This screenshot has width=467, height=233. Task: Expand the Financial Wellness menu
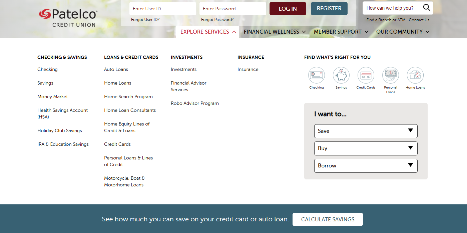pyautogui.click(x=275, y=32)
